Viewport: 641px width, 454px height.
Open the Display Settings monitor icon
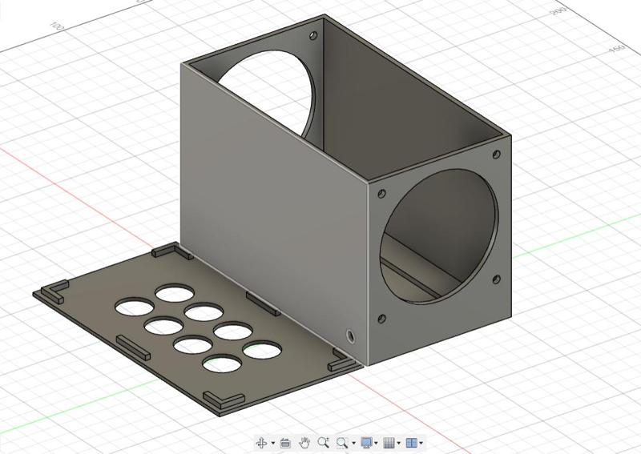tap(366, 443)
